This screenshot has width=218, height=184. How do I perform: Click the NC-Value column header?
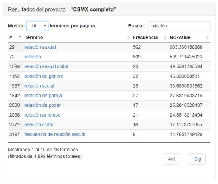click(x=180, y=37)
